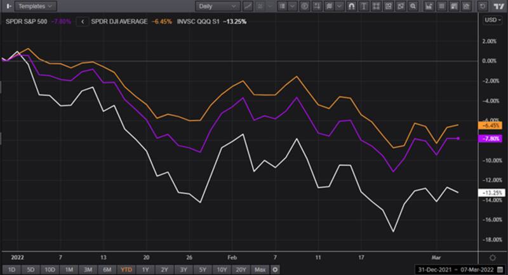The width and height of the screenshot is (508, 275).
Task: Select the text annotation tool
Action: point(363,6)
